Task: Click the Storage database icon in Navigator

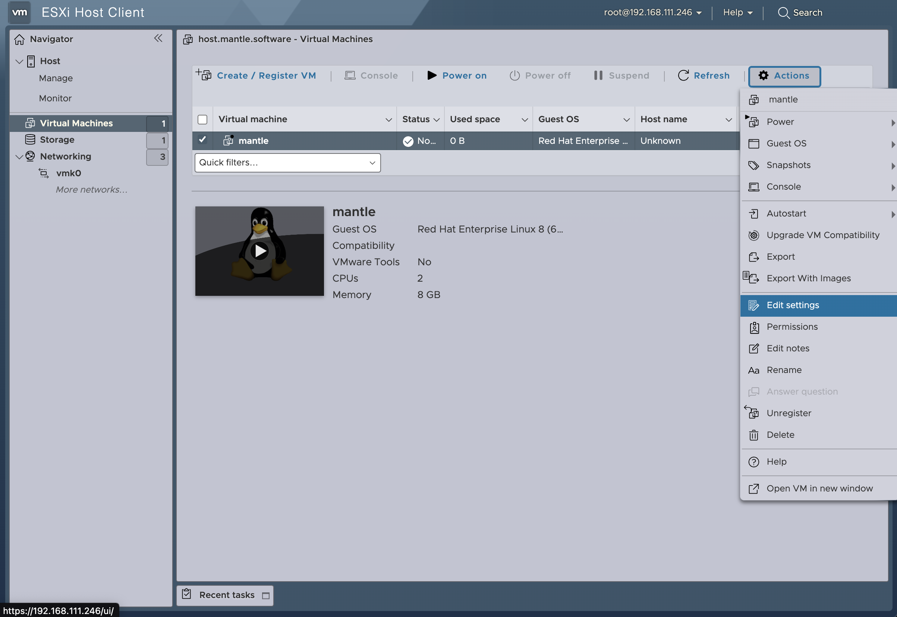Action: pyautogui.click(x=30, y=140)
